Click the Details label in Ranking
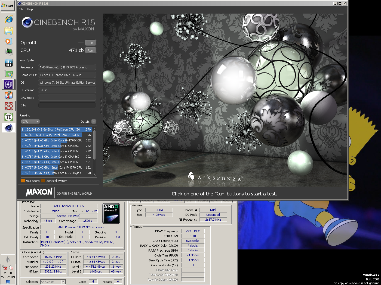 tap(85, 122)
